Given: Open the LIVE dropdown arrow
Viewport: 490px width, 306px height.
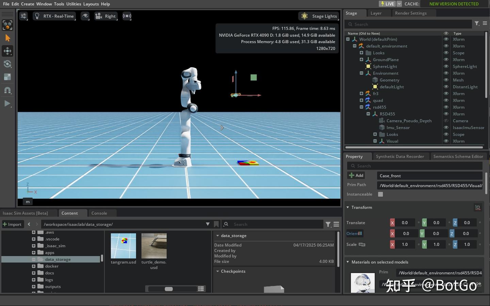Looking at the screenshot, I should tap(399, 4).
